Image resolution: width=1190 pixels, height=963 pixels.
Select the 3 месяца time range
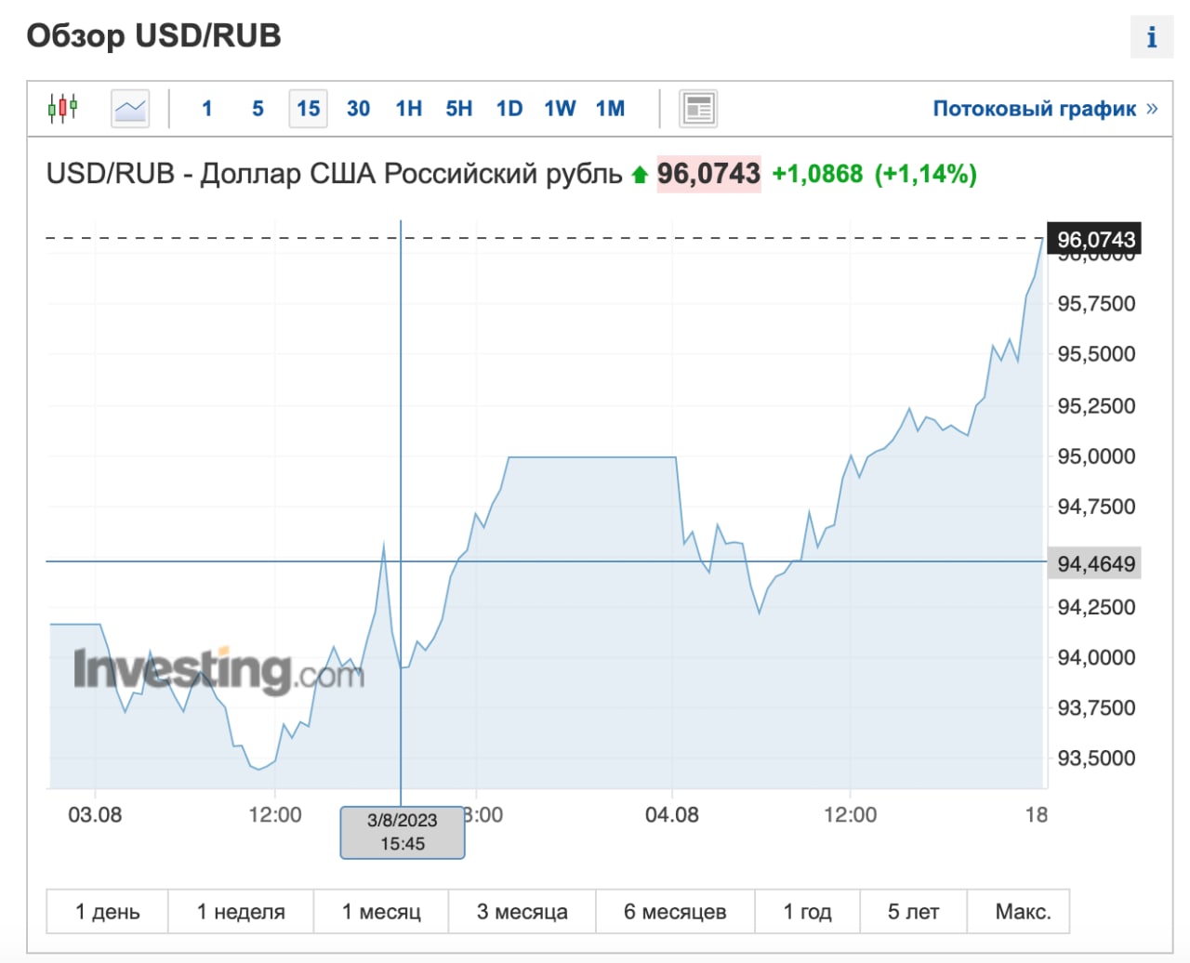click(522, 912)
